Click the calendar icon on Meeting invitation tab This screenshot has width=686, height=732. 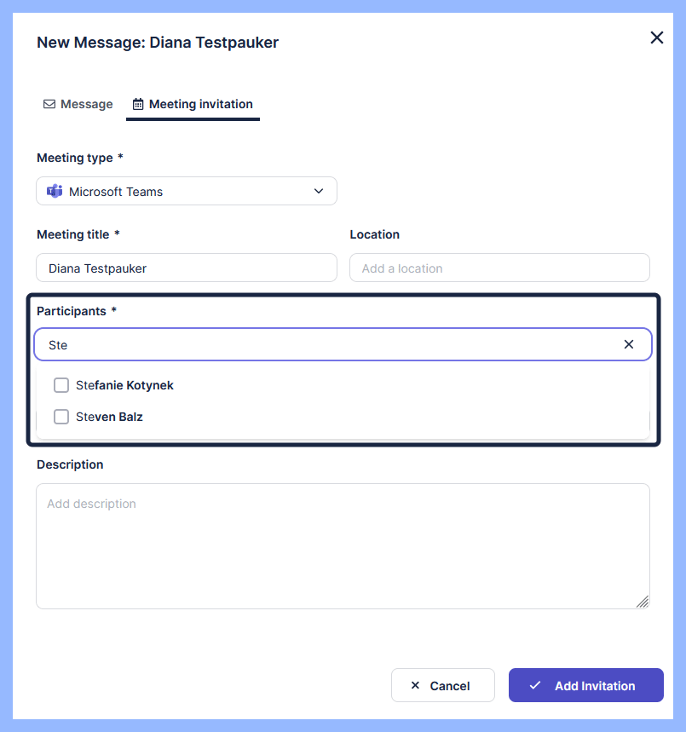click(138, 104)
